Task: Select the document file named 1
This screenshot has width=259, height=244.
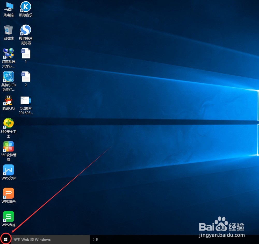Action: pyautogui.click(x=26, y=53)
